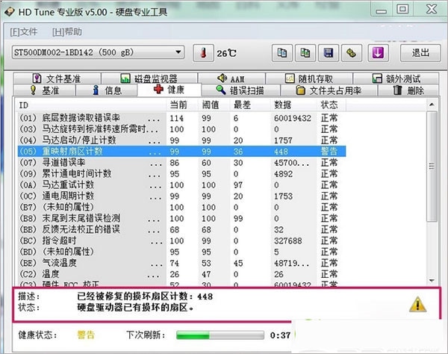Switch to the 磁盘监视器 tab
448x354 pixels.
[149, 78]
